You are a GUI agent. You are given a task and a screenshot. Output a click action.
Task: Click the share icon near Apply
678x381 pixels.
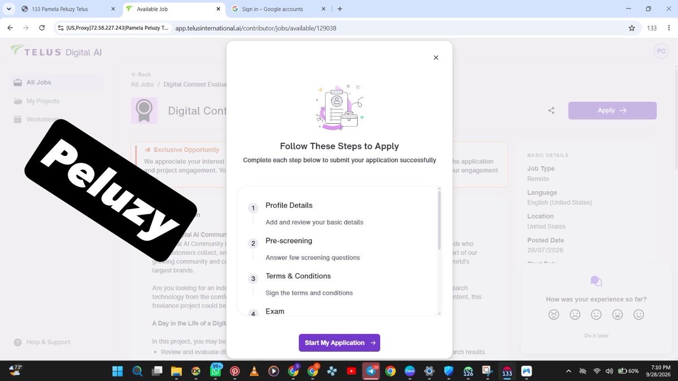click(x=551, y=111)
